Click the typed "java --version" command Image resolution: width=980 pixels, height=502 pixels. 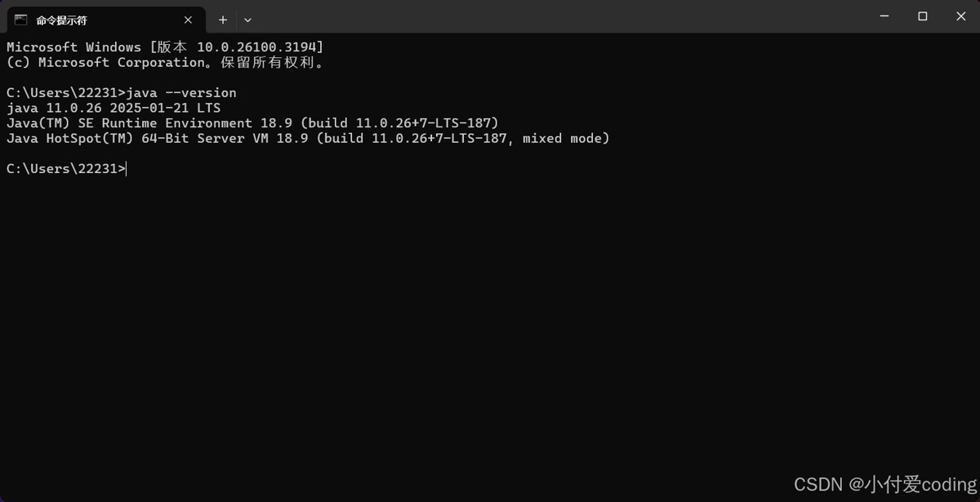[x=181, y=93]
